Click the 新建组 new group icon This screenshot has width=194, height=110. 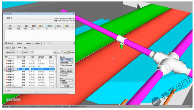pos(8,52)
